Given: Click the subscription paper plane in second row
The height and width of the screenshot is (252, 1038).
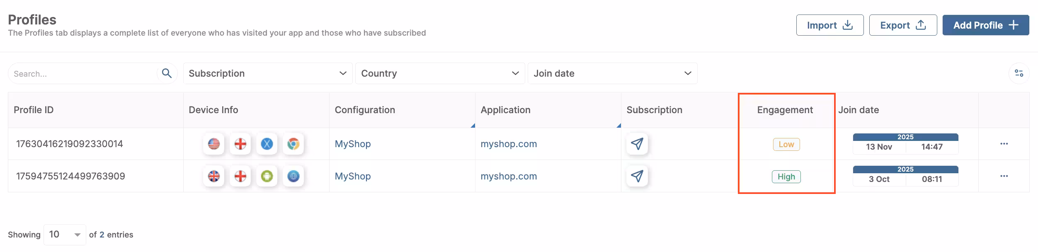Looking at the screenshot, I should coord(637,176).
